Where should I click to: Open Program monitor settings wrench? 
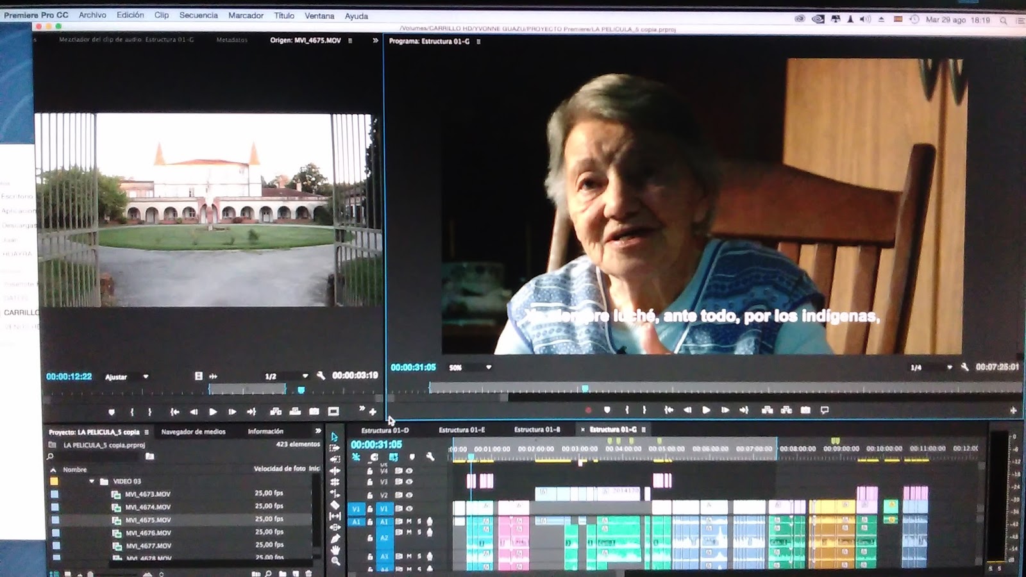(964, 367)
